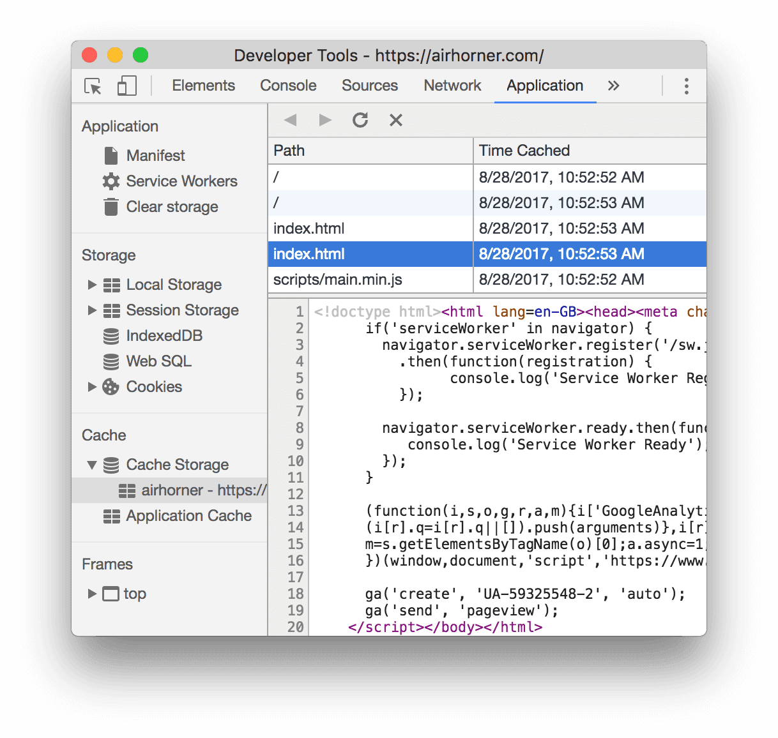Expand the Cookies section
Image resolution: width=778 pixels, height=738 pixels.
(92, 387)
